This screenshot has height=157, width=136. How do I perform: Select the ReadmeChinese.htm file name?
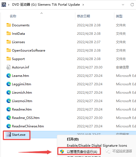pos(28,126)
